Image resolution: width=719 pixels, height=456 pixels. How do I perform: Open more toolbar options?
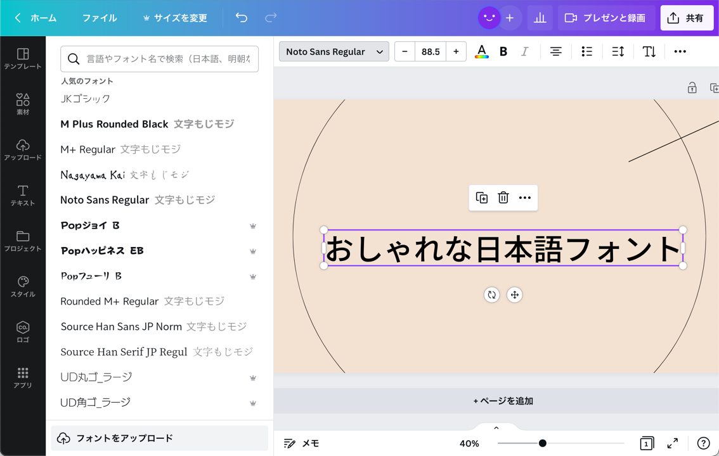point(680,52)
